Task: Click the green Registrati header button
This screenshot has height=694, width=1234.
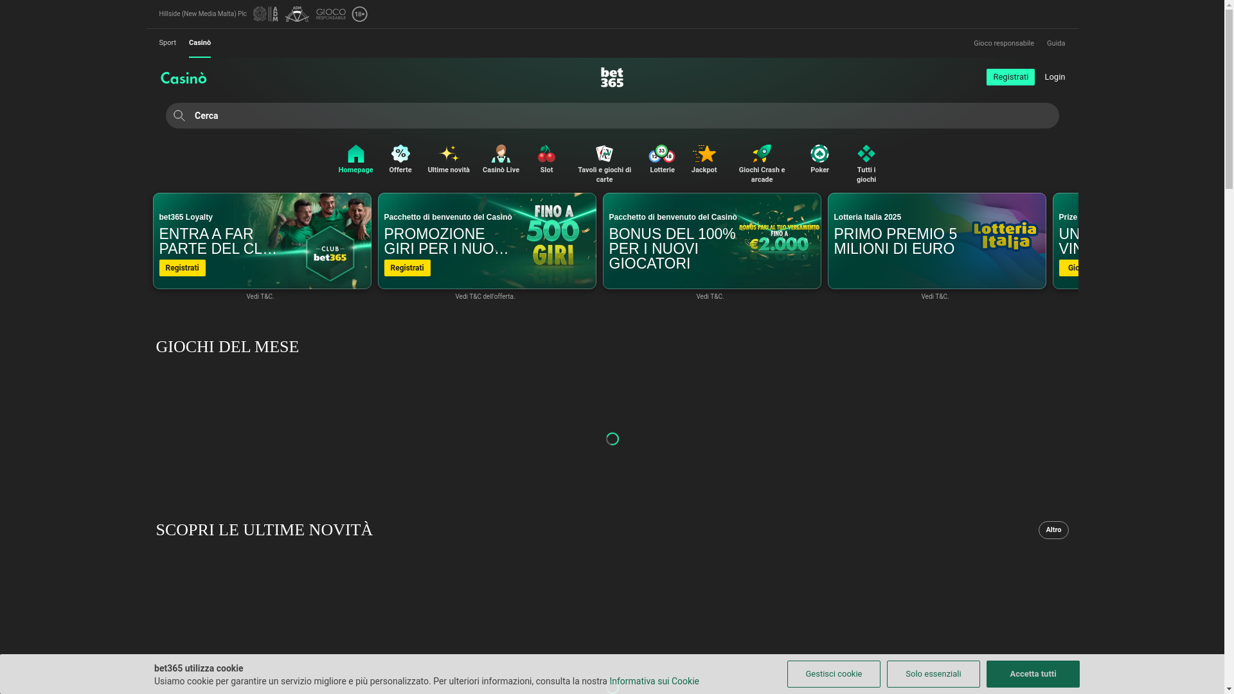Action: pos(1010,77)
